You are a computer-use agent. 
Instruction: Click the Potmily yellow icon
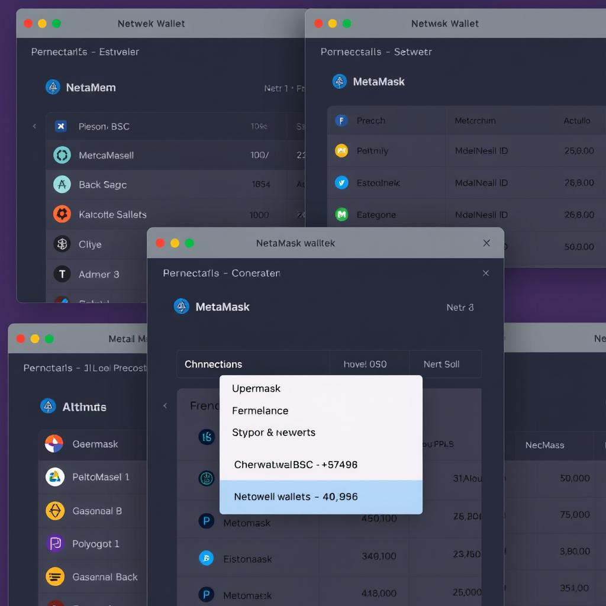tap(341, 150)
